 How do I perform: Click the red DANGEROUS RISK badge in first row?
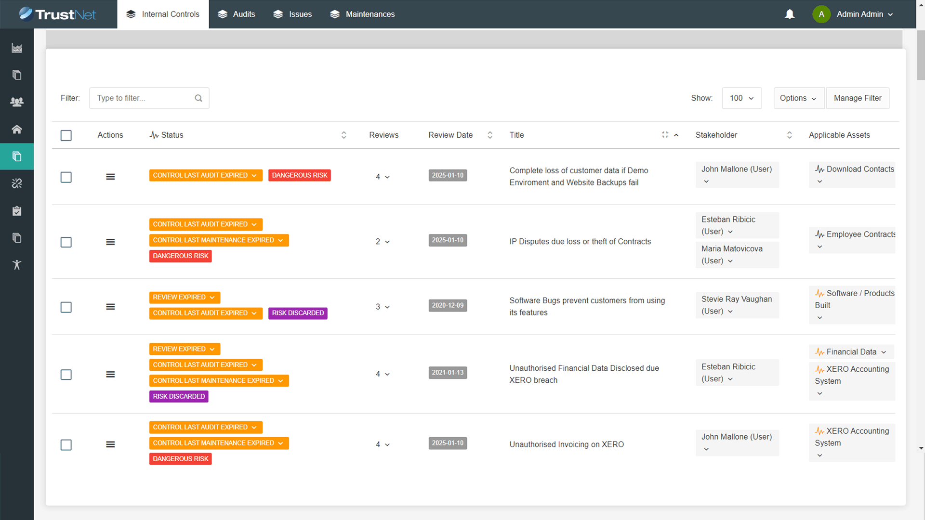[x=299, y=175]
